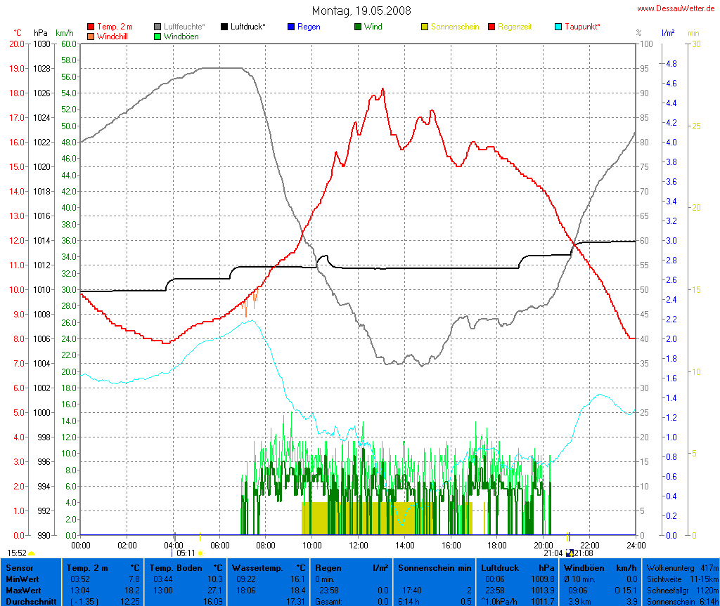This screenshot has width=720, height=606.
Task: Click the chart title Montag, 19.05.2008
Action: point(361,11)
